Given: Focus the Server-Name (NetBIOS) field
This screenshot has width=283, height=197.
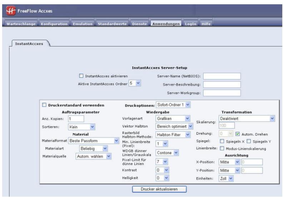Looking at the screenshot, I should [x=222, y=76].
